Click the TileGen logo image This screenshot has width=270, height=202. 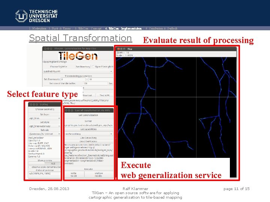78,56
